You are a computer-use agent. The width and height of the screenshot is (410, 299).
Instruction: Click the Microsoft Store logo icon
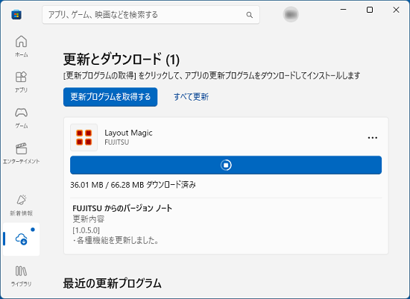pyautogui.click(x=16, y=15)
